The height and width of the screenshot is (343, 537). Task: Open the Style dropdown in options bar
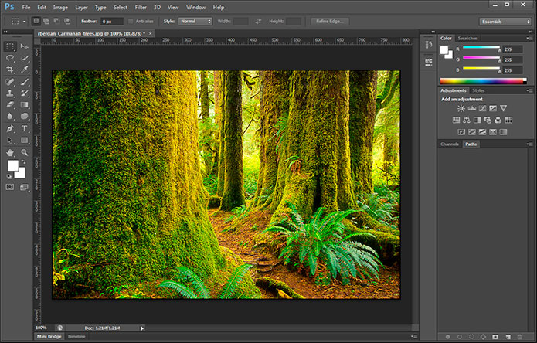pos(195,21)
